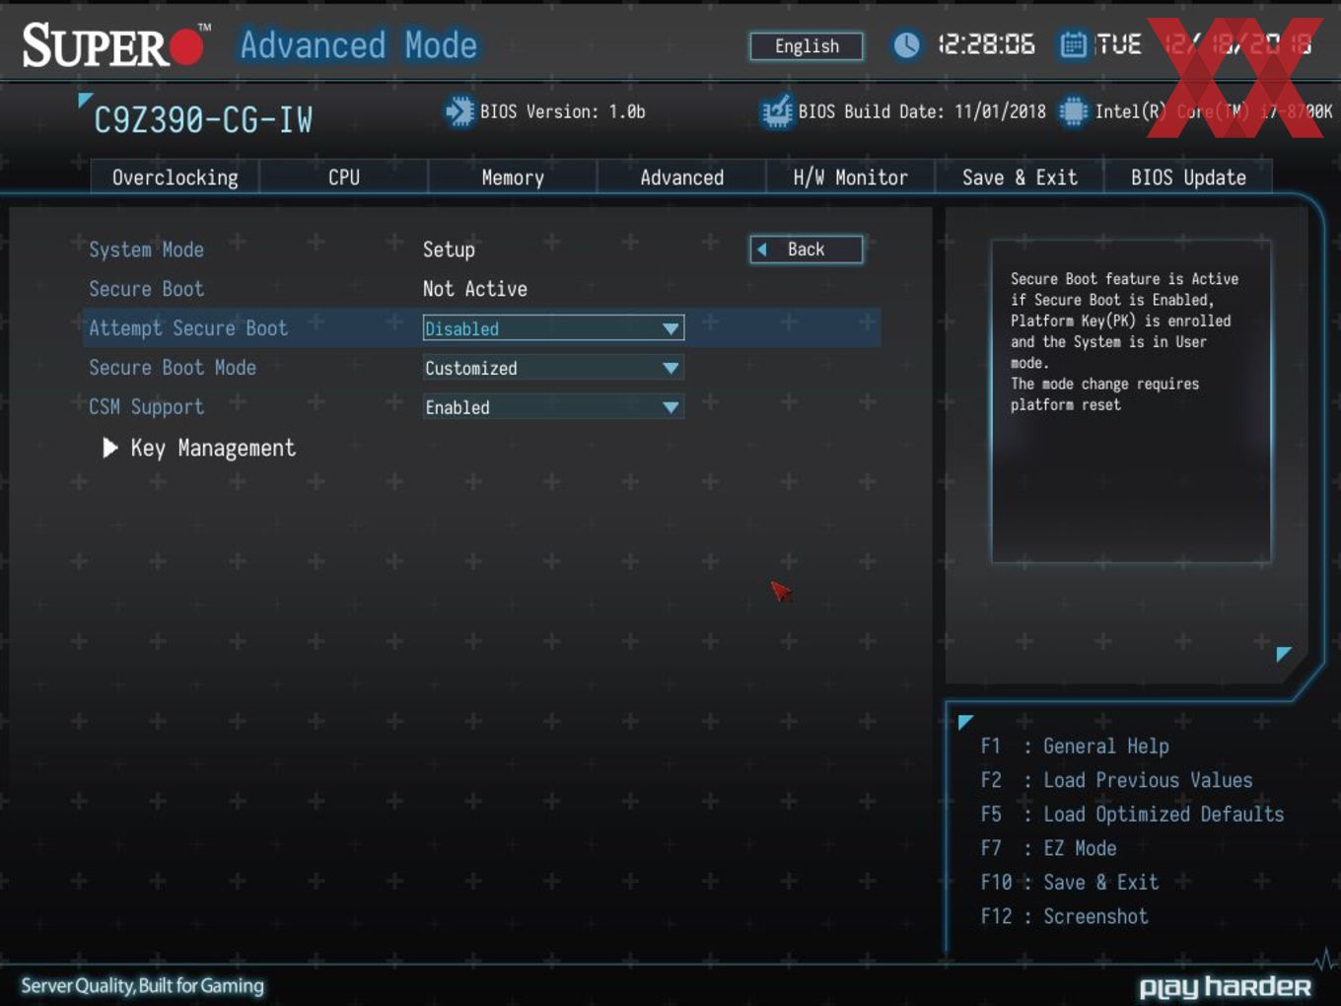The height and width of the screenshot is (1006, 1341).
Task: Click F12 Screenshot shortcut
Action: (x=1064, y=916)
